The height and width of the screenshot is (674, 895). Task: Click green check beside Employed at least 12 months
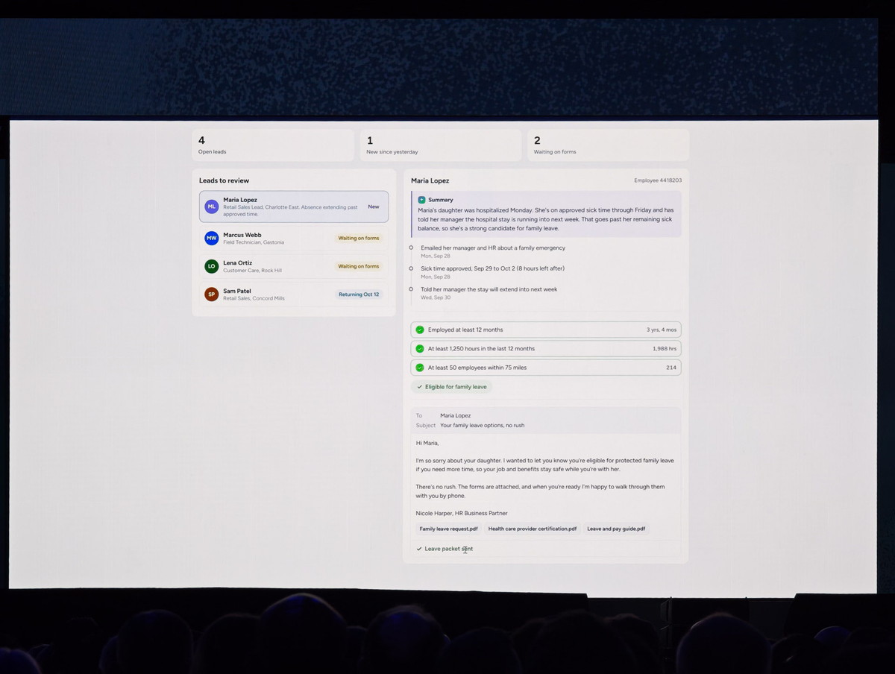click(x=420, y=330)
